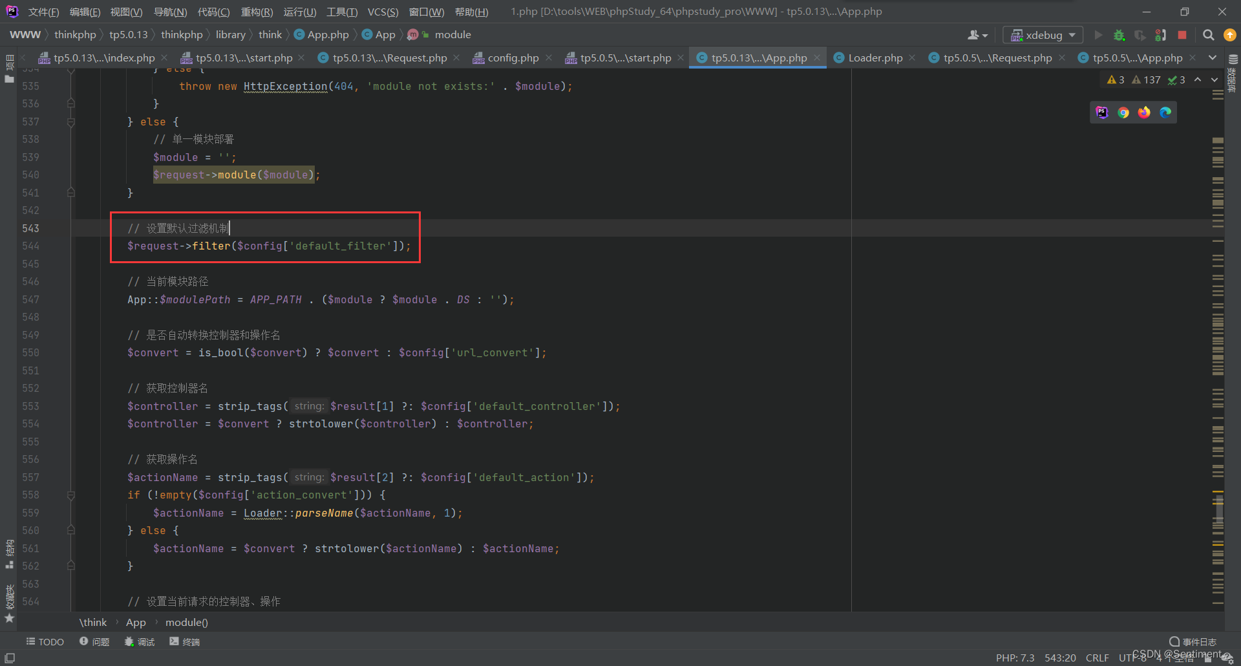
Task: Close the tp5.0.13 App.php tab
Action: click(x=817, y=58)
